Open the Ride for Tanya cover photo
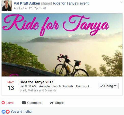 coord(62,45)
